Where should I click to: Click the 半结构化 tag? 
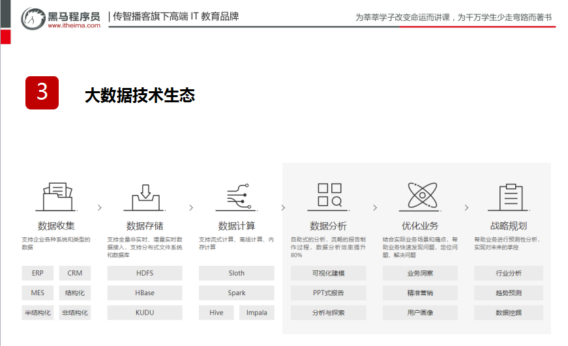38,313
